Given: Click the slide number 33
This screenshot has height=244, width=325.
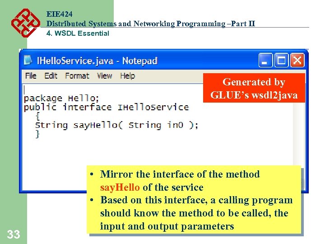Looking at the screenshot, I should pyautogui.click(x=14, y=235).
